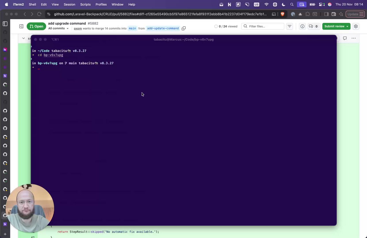Open Wi-Fi status in menu bar
The image size is (367, 238).
tap(267, 4)
